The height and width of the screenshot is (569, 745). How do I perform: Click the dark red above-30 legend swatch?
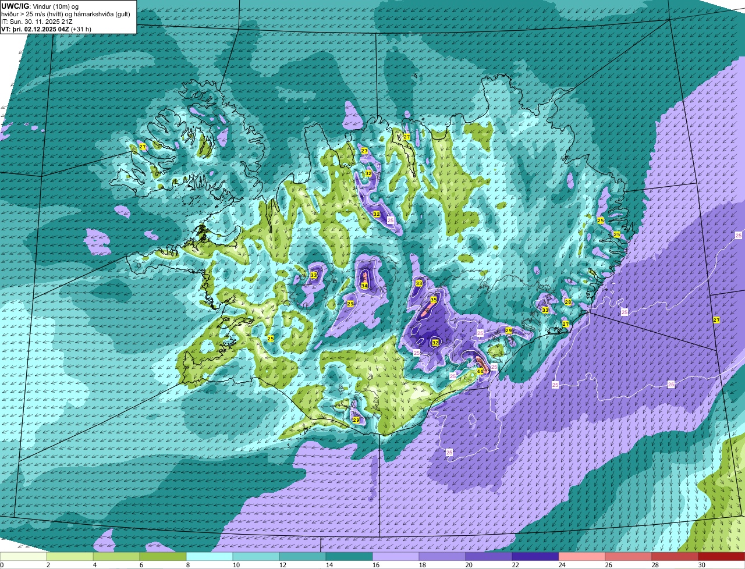coord(722,556)
